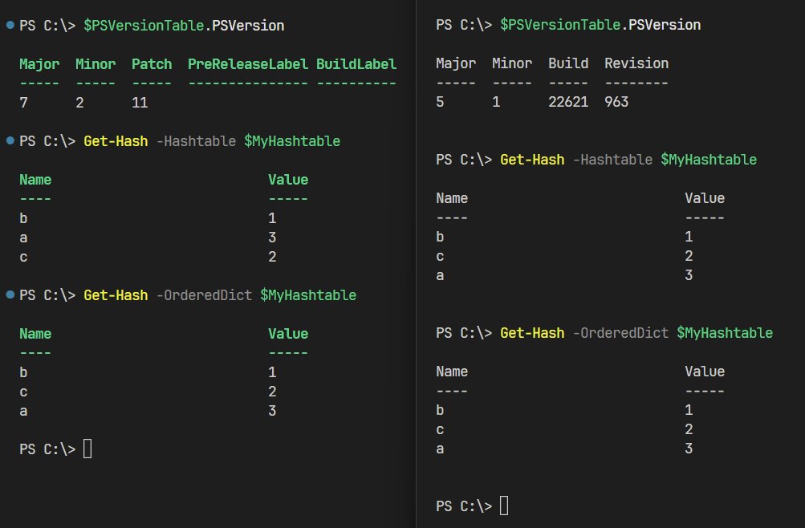Click value "3" in right-terminal -Hashtable output
This screenshot has height=528, width=805.
(x=689, y=275)
